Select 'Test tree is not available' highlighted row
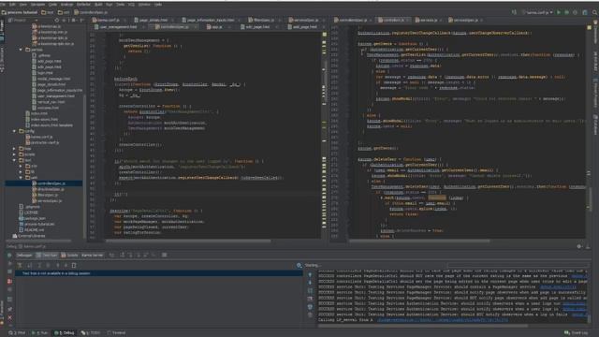Screen dimensions: 599x337 (158, 273)
